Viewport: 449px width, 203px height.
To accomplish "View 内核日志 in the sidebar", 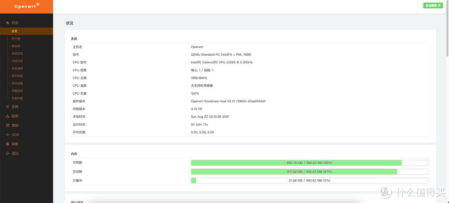I will [x=17, y=61].
